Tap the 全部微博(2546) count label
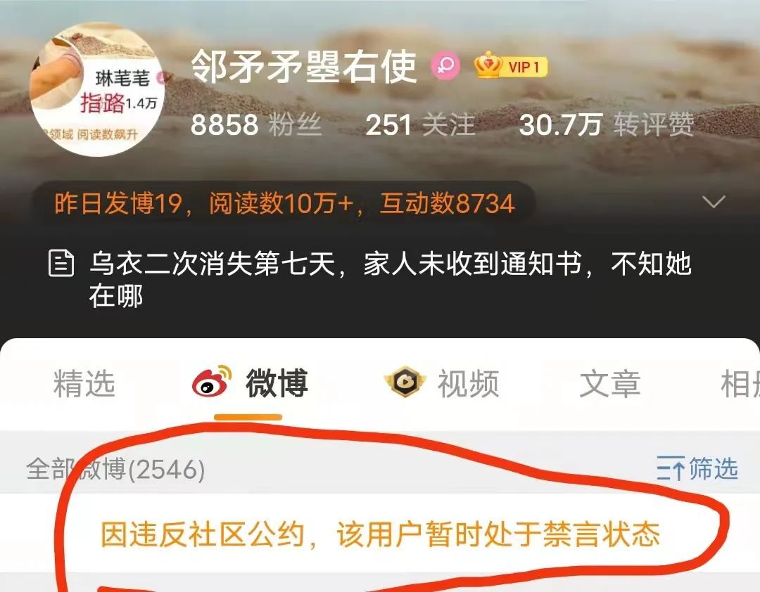Screen dimensions: 760x592 click(x=115, y=469)
